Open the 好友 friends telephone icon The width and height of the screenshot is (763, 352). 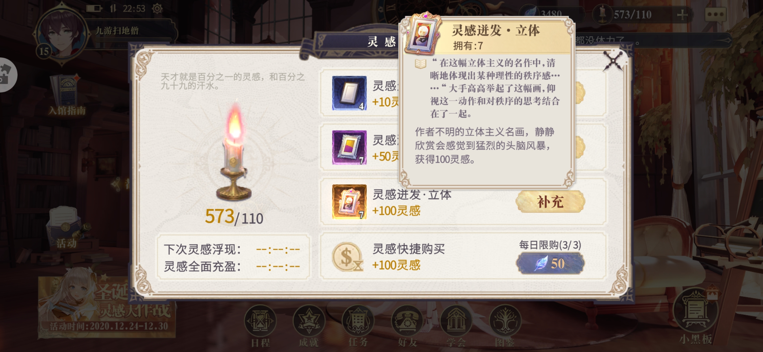407,321
